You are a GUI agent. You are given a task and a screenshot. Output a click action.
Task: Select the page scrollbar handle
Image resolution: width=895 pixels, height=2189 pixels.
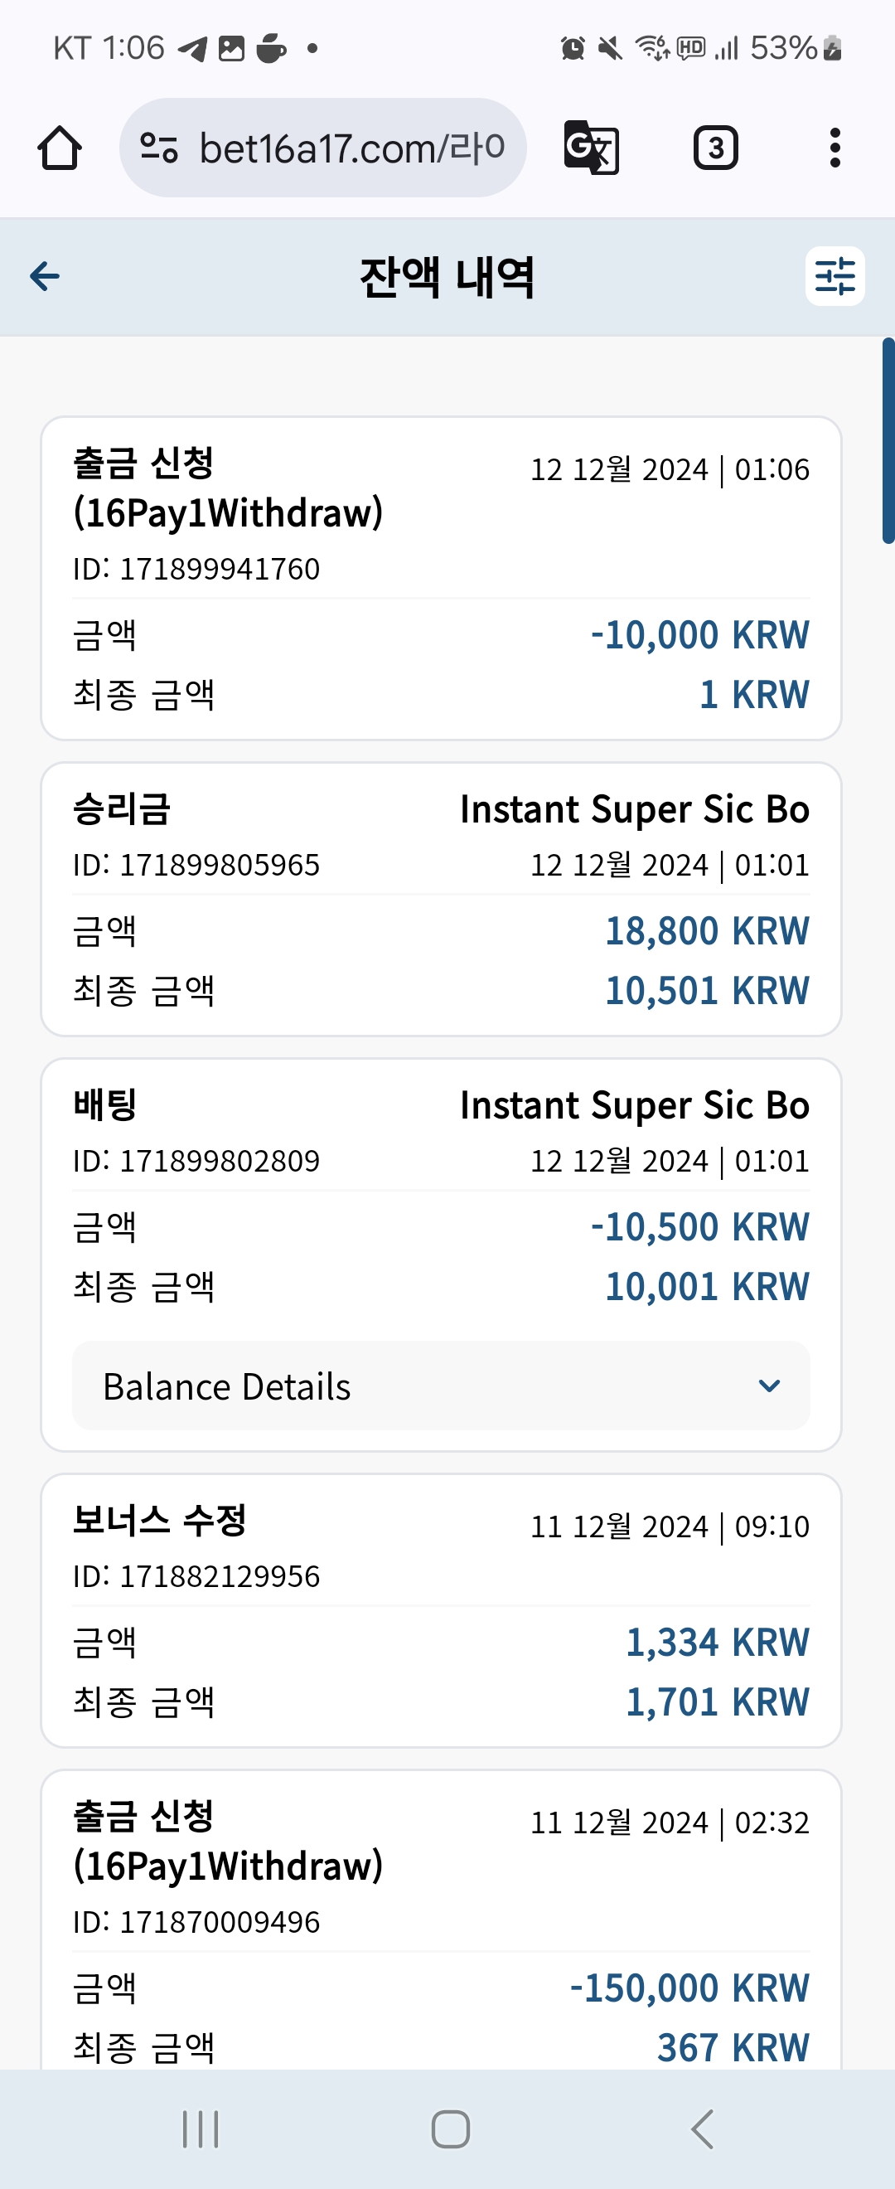tap(888, 440)
